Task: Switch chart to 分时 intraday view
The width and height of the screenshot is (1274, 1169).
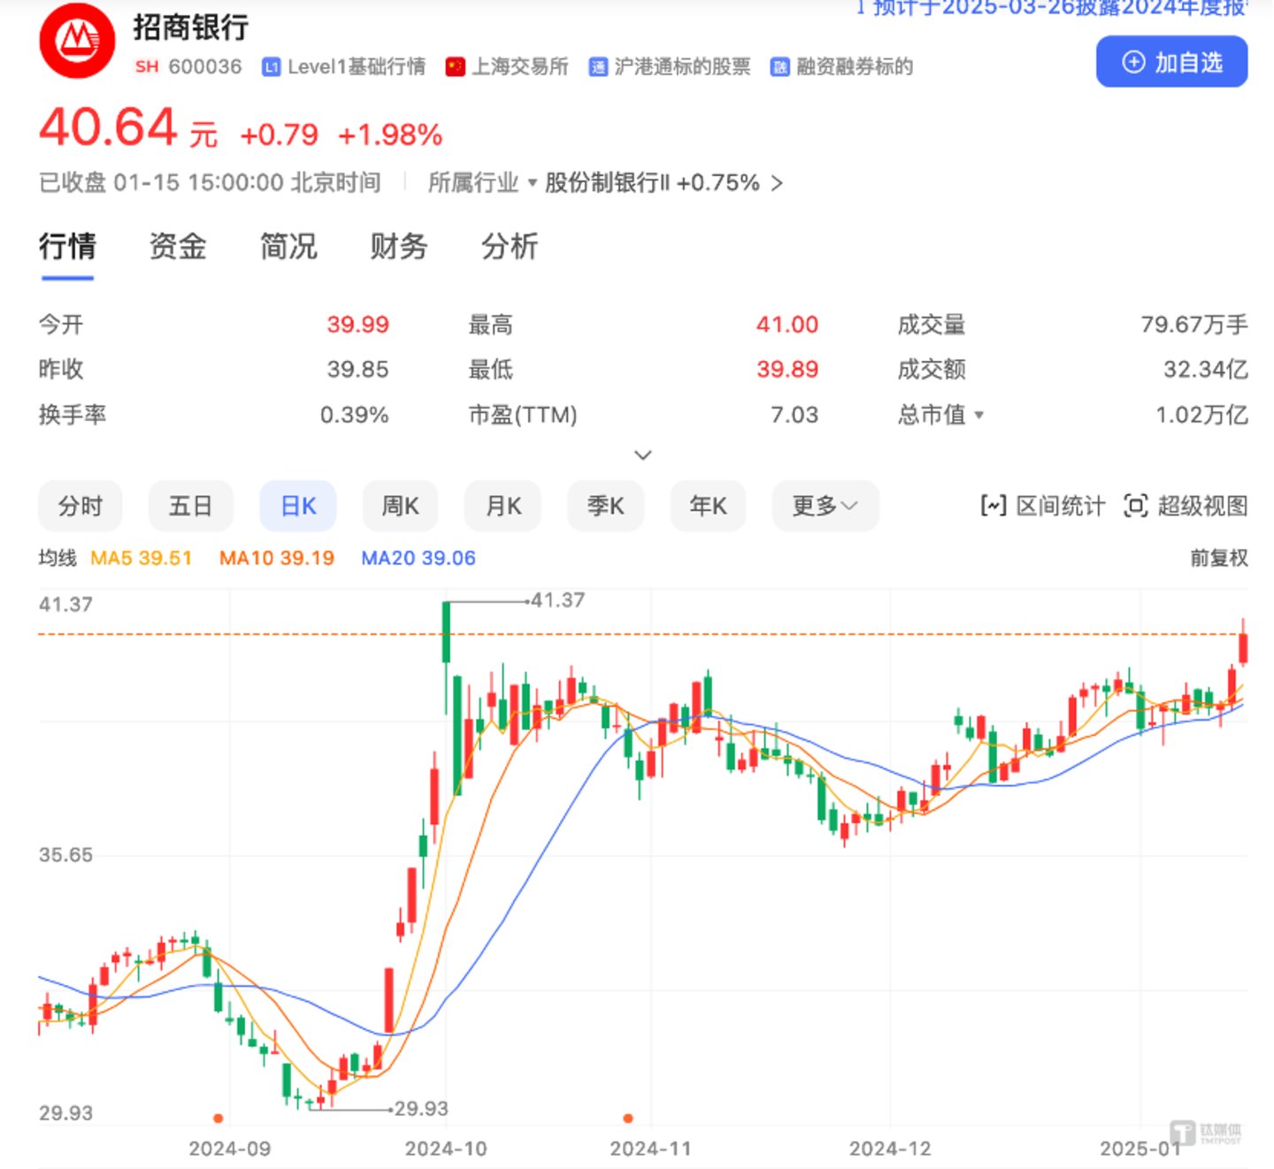Action: tap(81, 506)
